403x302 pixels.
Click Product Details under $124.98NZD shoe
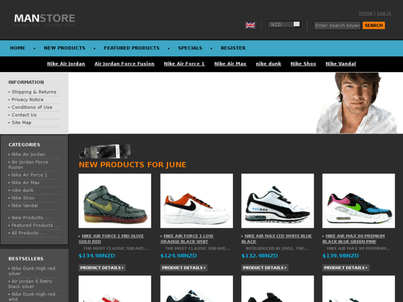[x=184, y=268]
